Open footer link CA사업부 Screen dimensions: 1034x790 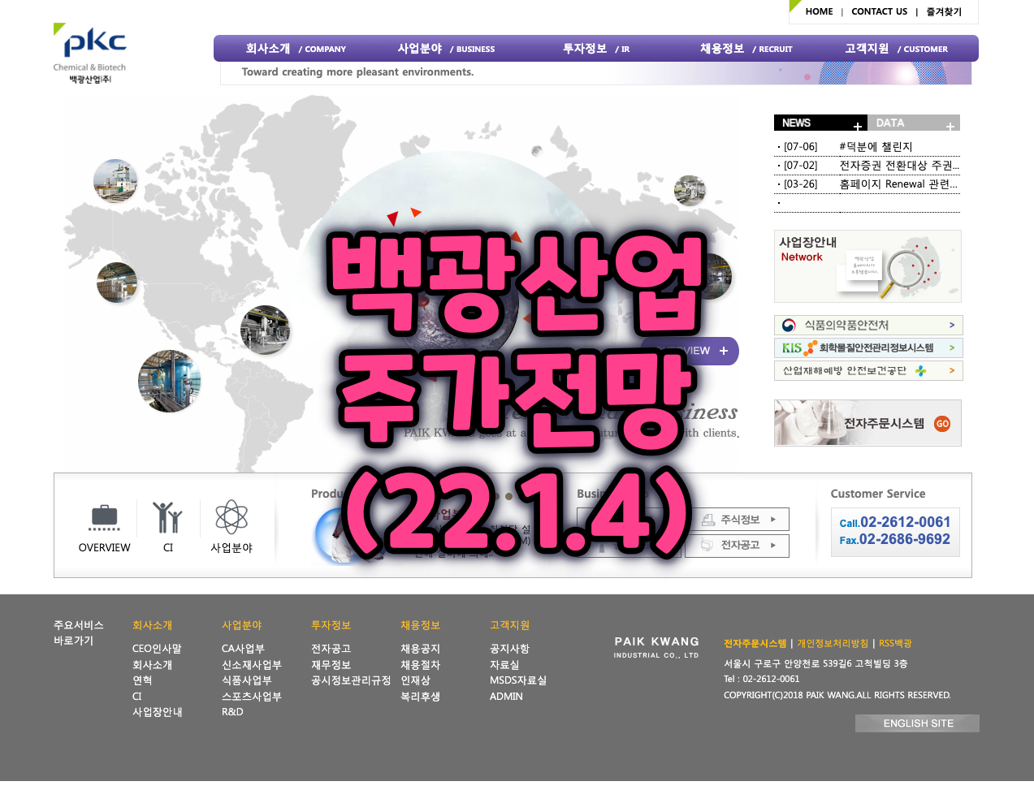[x=243, y=649]
